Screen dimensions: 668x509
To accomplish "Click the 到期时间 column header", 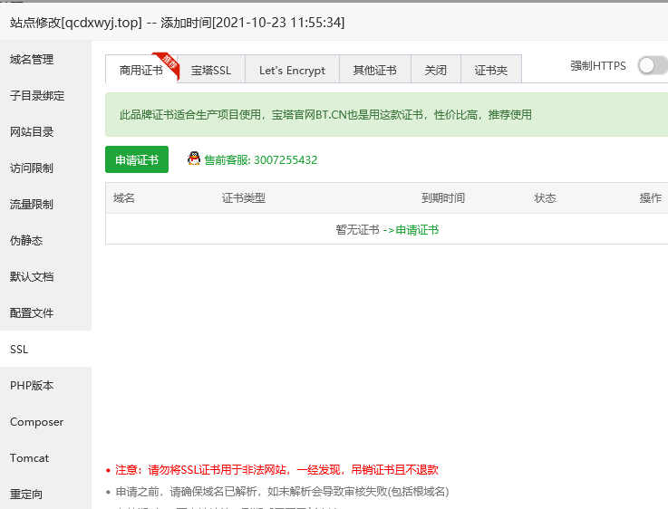I will [x=443, y=198].
